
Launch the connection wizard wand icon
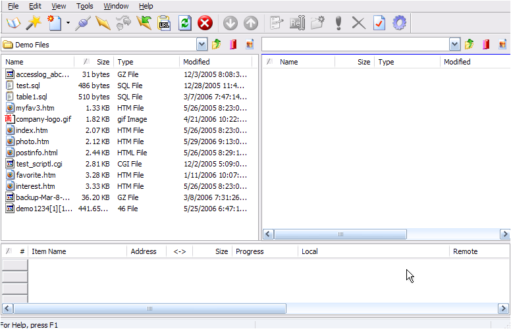click(x=34, y=23)
